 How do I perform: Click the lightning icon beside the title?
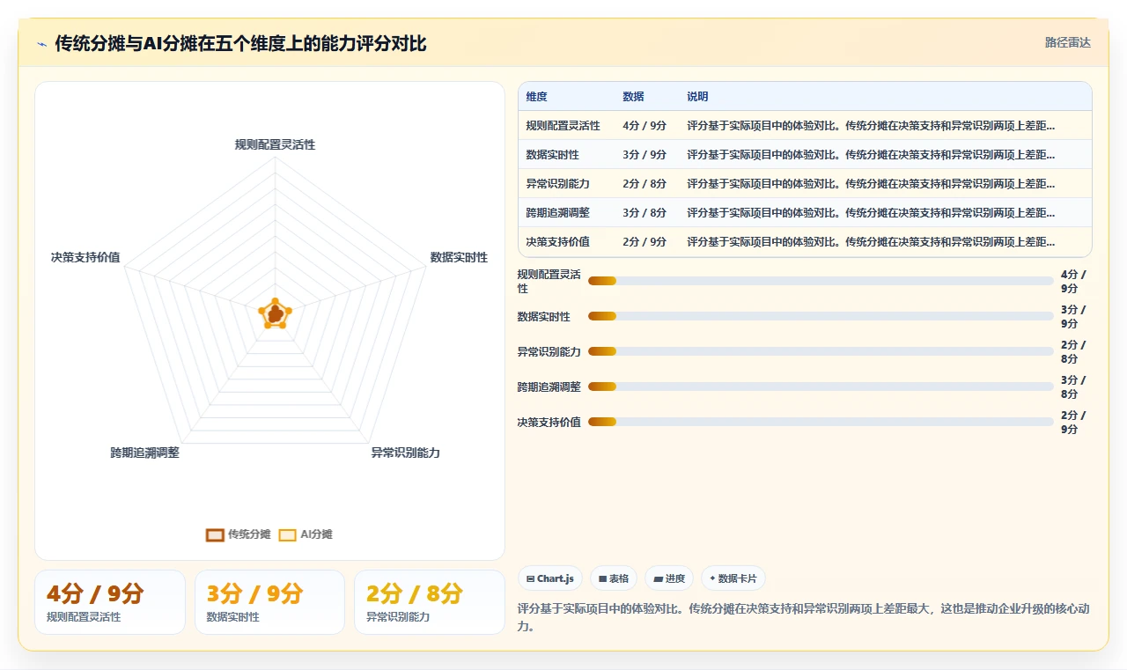tap(42, 44)
